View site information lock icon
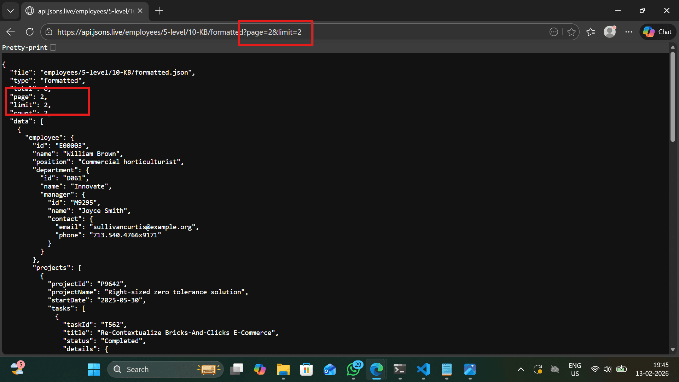Screen dimensions: 679x382 (x=50, y=32)
